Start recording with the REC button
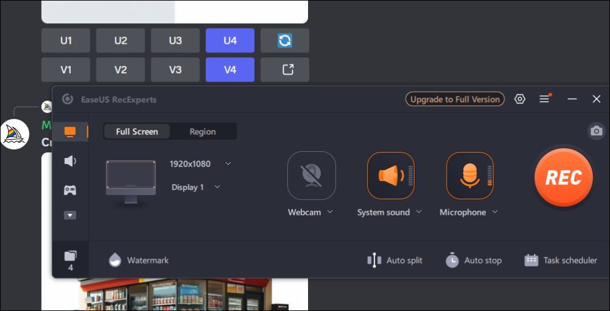This screenshot has height=311, width=610. click(x=563, y=177)
